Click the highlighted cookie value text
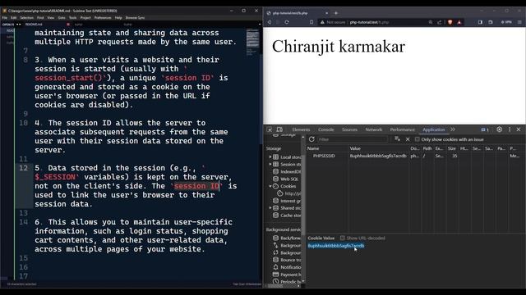 click(336, 246)
